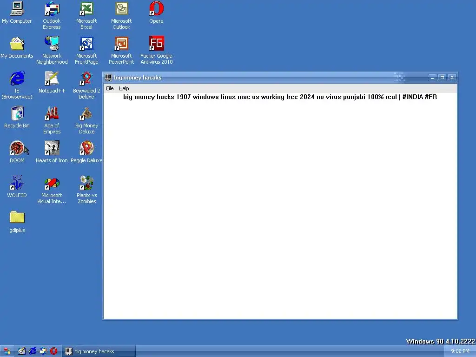Click the big money hacaks window title bar
Viewport: 476px width, 357px height.
click(280, 78)
